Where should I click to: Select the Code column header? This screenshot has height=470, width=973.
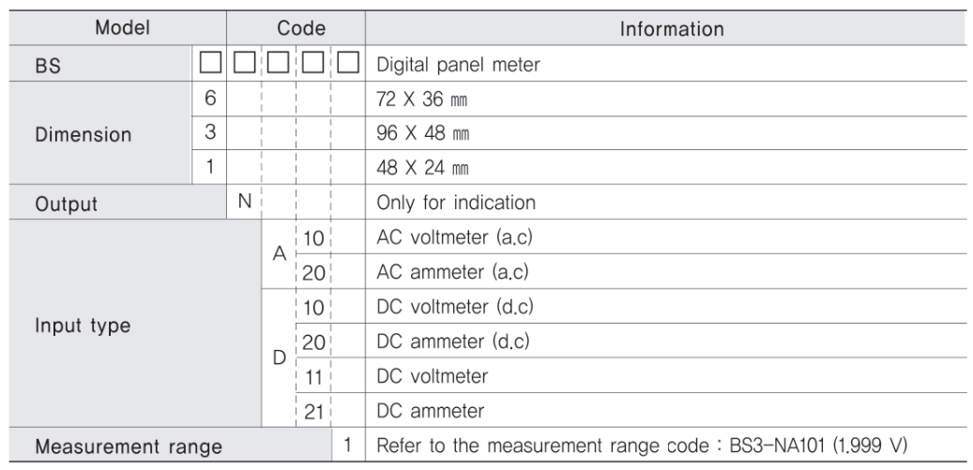tap(301, 28)
